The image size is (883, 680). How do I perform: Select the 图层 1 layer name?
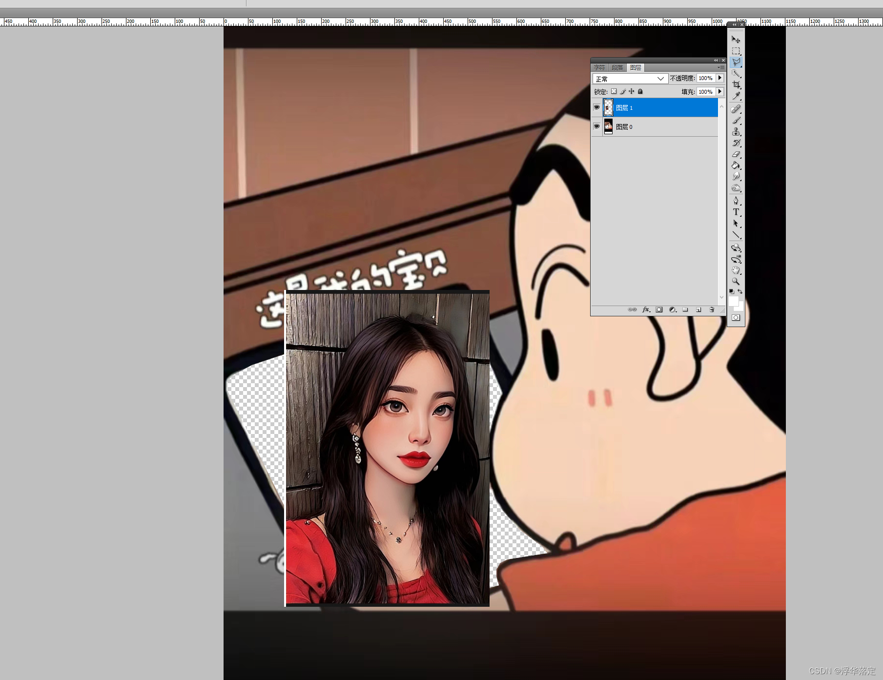[624, 108]
